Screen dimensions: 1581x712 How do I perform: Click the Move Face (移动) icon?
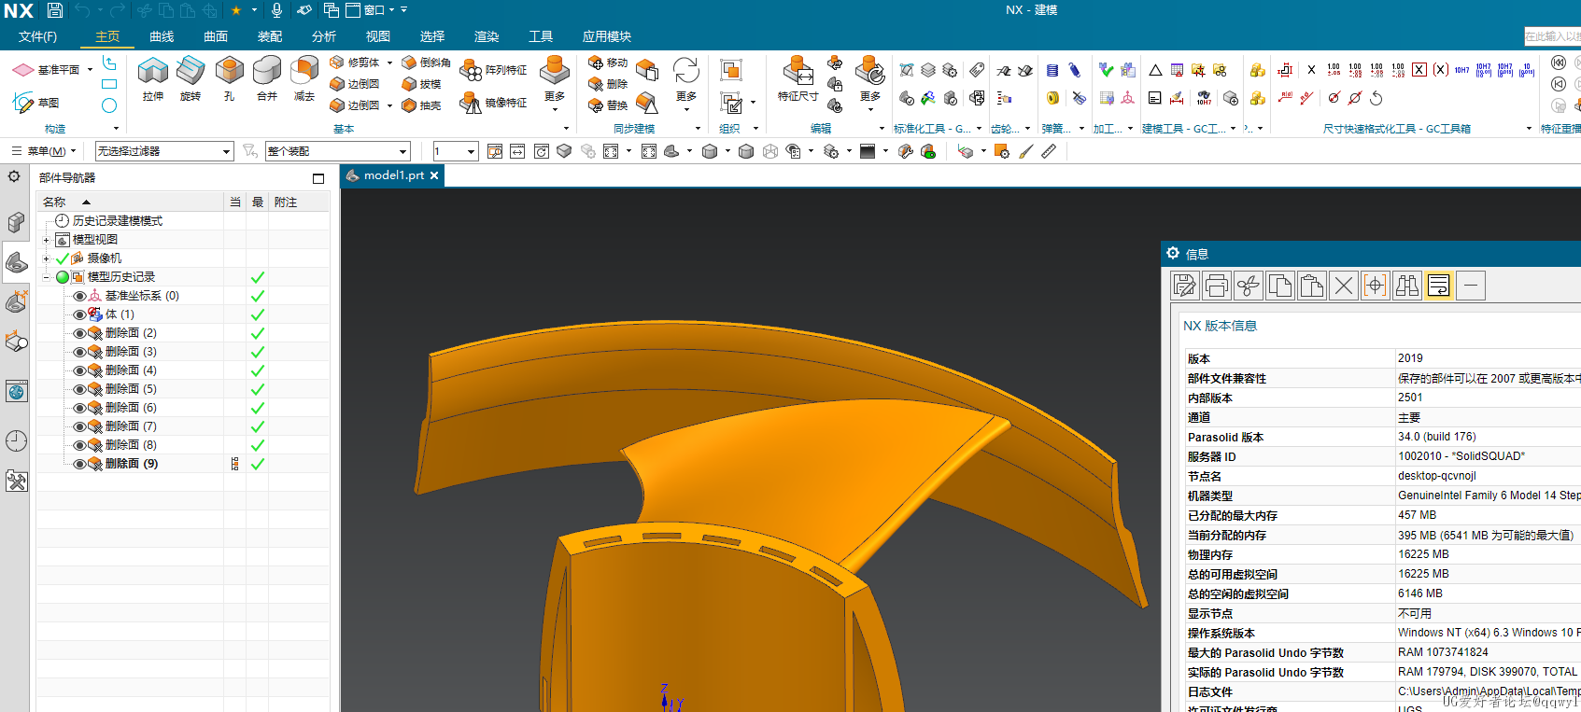596,63
